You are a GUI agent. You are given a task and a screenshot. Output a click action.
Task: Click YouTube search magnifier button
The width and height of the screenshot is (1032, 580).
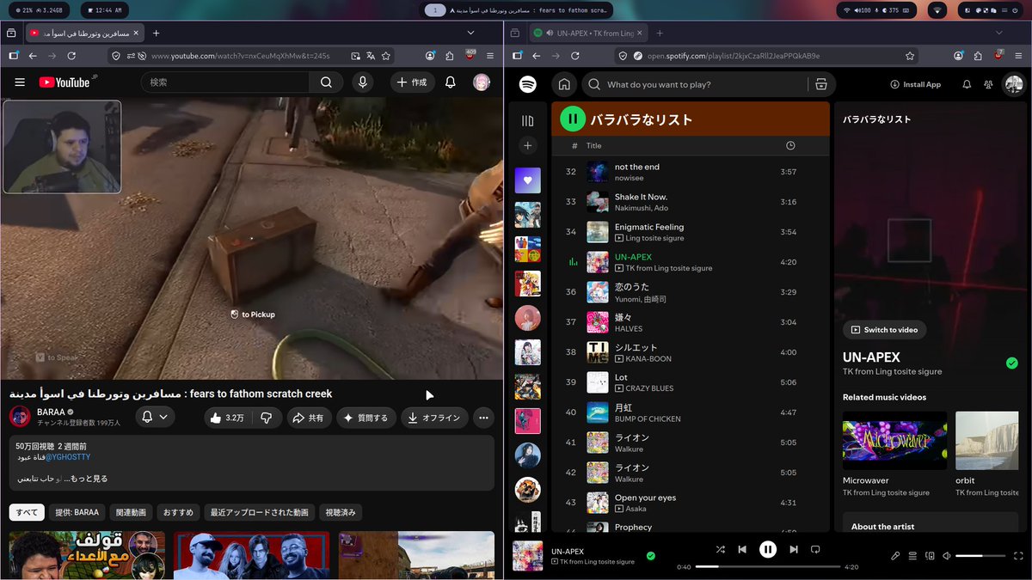click(x=326, y=82)
